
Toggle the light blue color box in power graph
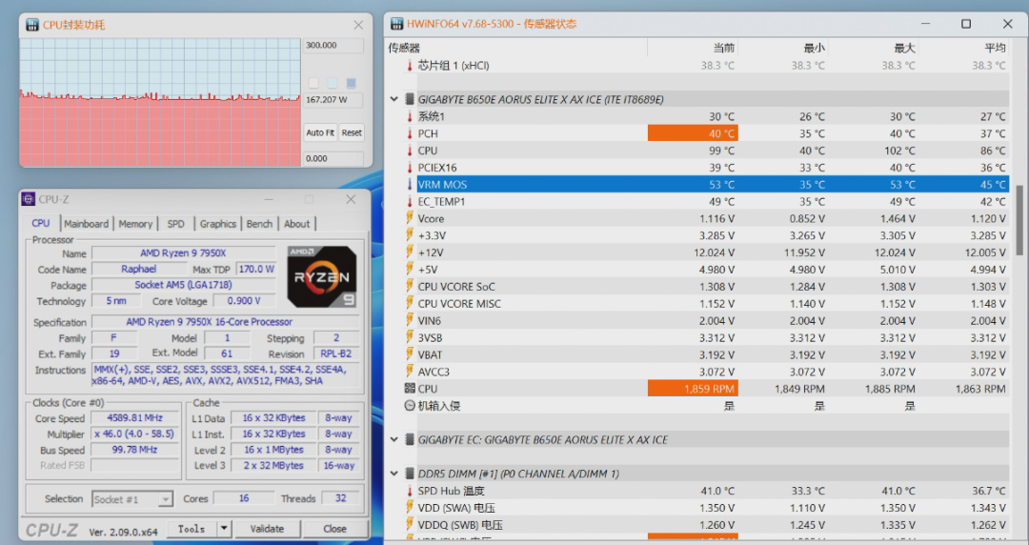pos(333,83)
